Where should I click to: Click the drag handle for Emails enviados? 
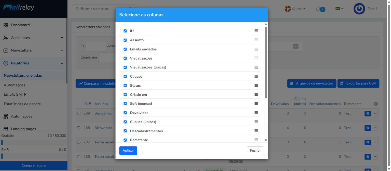[x=256, y=49]
